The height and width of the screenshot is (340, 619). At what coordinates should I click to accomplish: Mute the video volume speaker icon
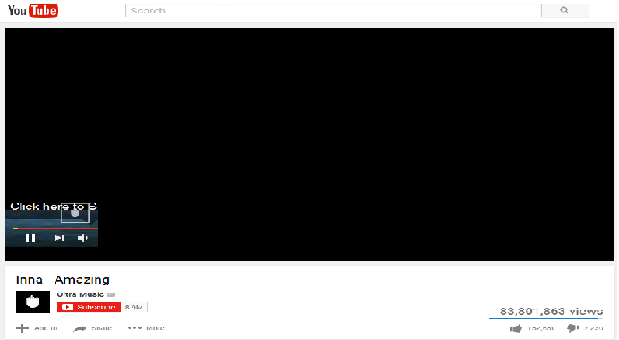[x=82, y=238]
